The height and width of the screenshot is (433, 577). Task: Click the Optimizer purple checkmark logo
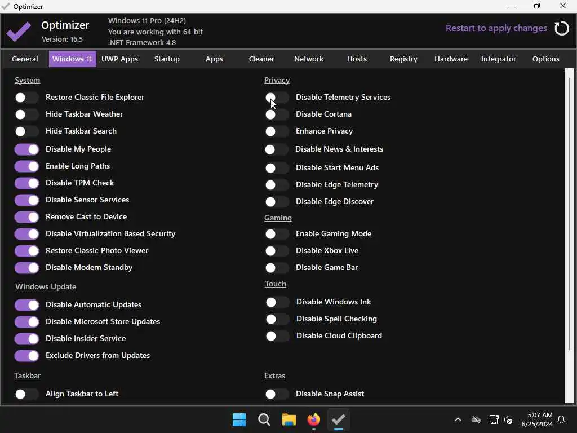(x=19, y=32)
